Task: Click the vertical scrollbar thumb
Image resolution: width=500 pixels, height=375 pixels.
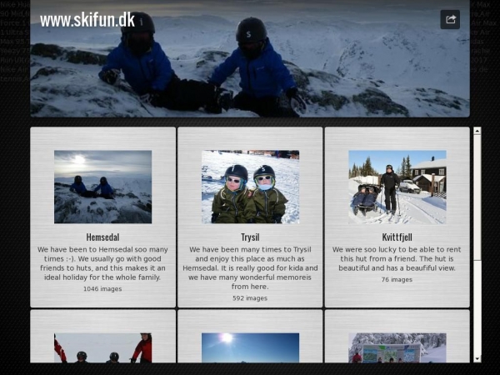Action: 477,197
